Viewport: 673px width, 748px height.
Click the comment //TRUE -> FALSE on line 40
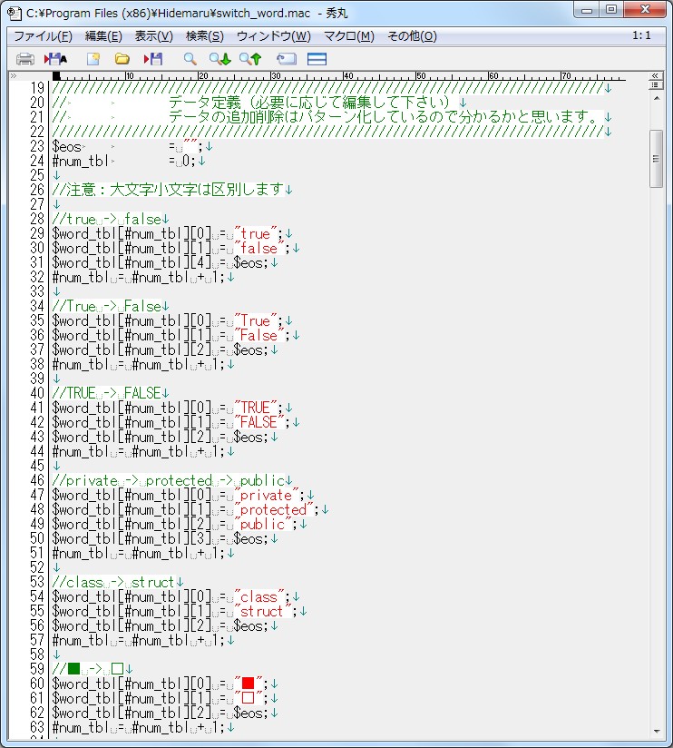click(x=107, y=394)
